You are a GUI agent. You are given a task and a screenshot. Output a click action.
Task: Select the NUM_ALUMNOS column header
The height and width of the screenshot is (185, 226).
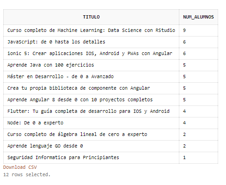click(198, 17)
